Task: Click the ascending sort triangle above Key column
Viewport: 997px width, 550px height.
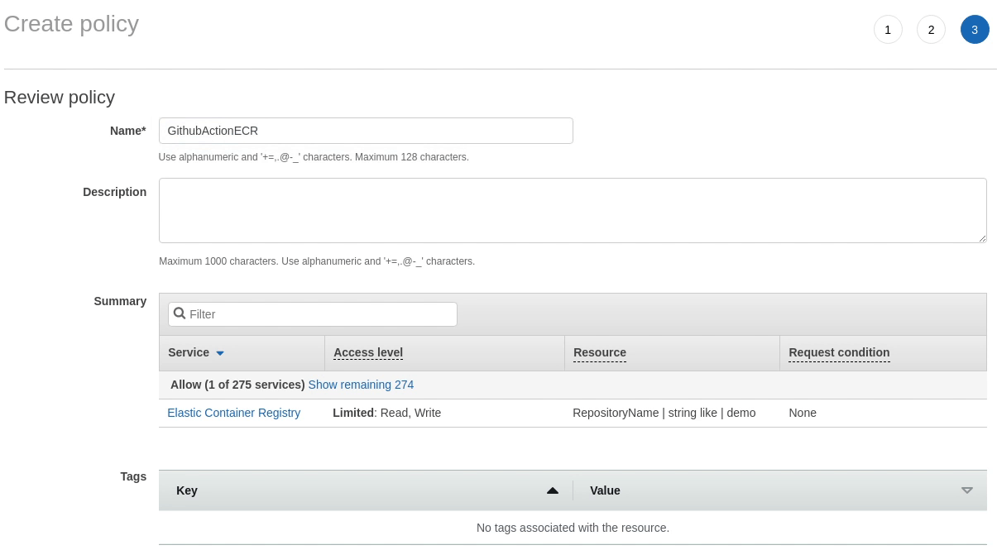Action: click(553, 490)
